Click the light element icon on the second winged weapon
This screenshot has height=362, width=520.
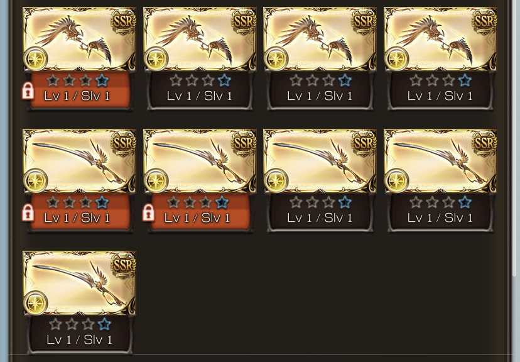click(156, 58)
